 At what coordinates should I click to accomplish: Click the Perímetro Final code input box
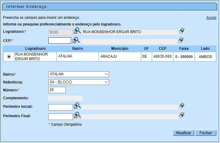[60, 117]
